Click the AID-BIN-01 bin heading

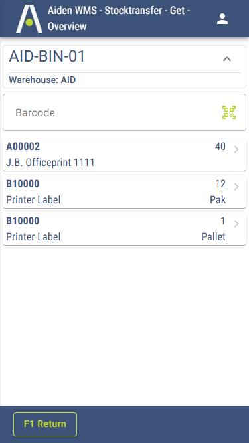[x=47, y=57]
